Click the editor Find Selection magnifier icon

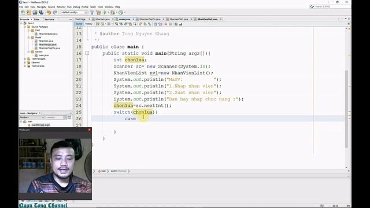(117, 24)
